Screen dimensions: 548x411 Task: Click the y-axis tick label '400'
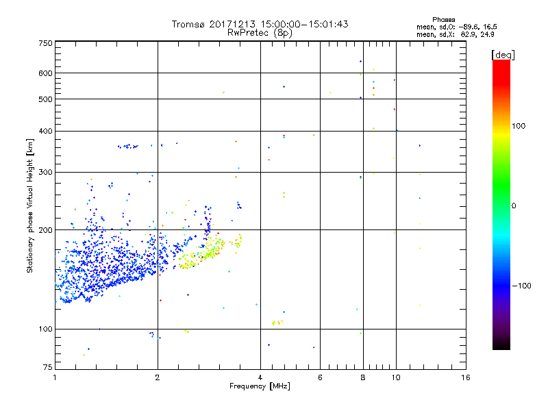click(45, 131)
